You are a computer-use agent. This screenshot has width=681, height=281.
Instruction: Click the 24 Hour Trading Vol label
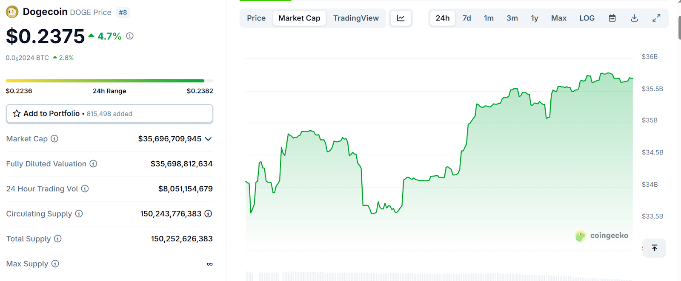pos(42,189)
